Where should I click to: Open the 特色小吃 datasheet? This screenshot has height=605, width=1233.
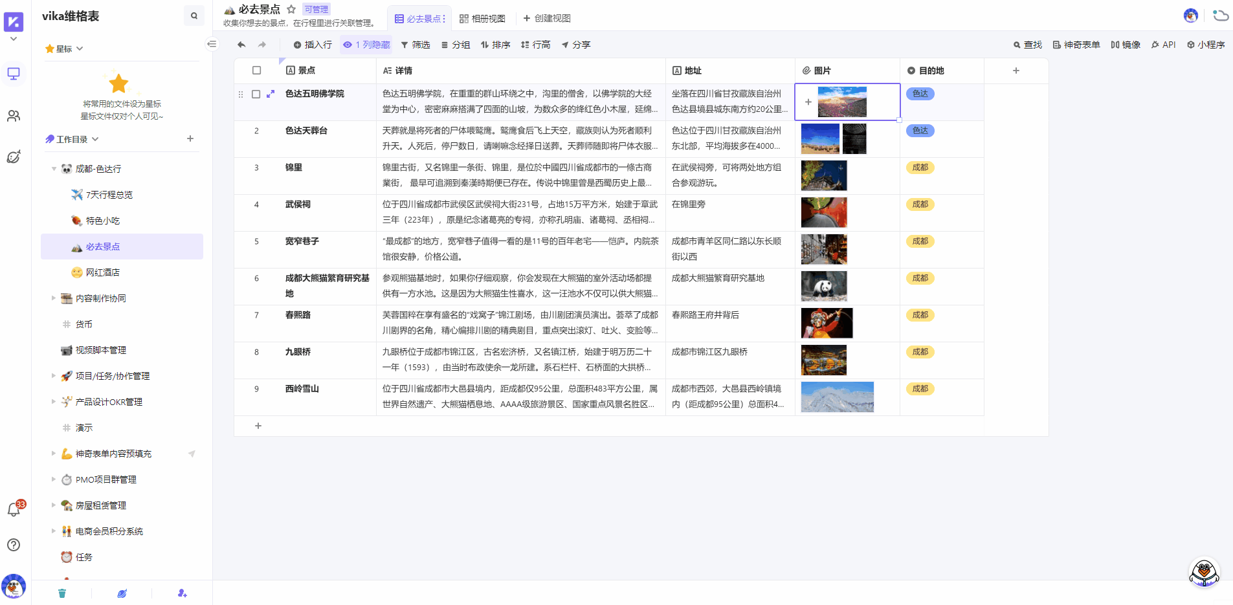[x=102, y=221]
